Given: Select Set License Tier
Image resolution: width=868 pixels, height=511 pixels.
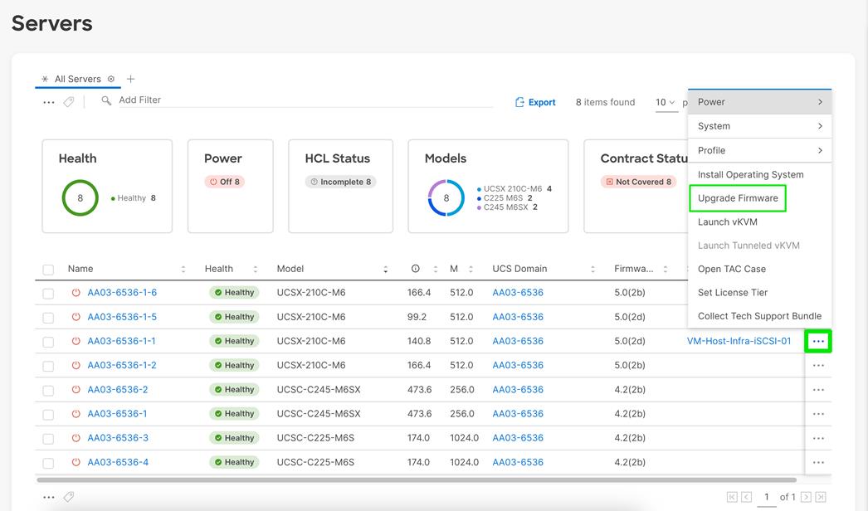Looking at the screenshot, I should pyautogui.click(x=733, y=292).
